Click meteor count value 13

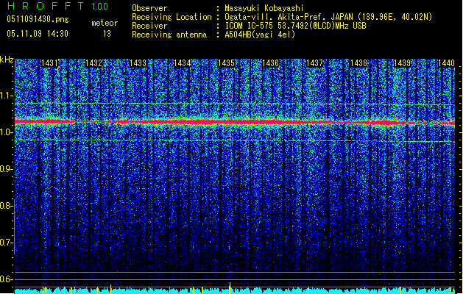(107, 34)
